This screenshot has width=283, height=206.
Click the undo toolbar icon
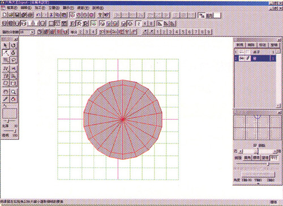[38, 15]
